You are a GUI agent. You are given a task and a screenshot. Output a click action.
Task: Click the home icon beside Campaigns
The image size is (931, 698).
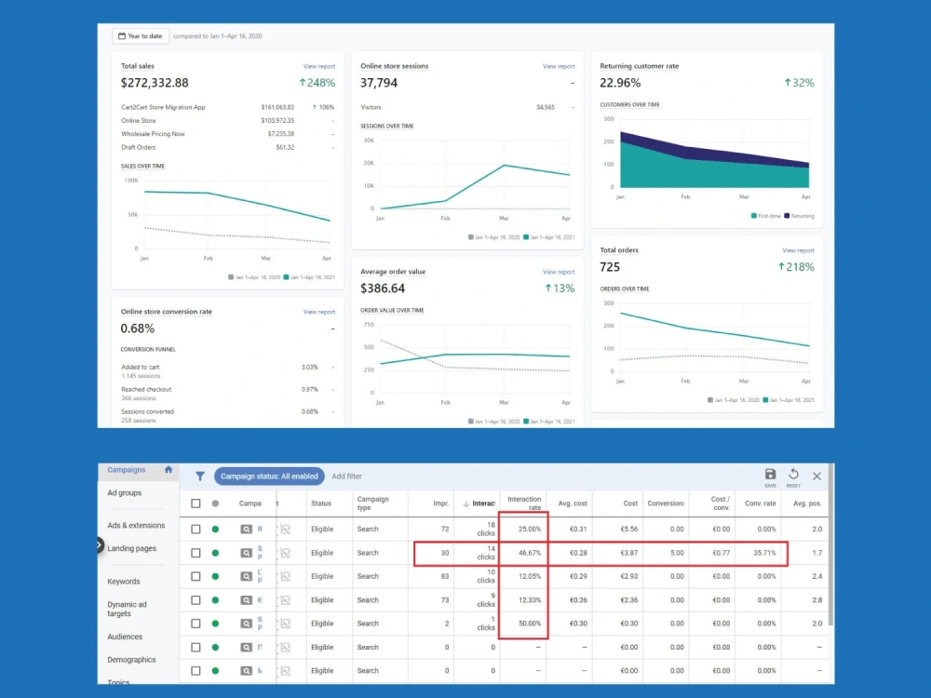tap(169, 469)
